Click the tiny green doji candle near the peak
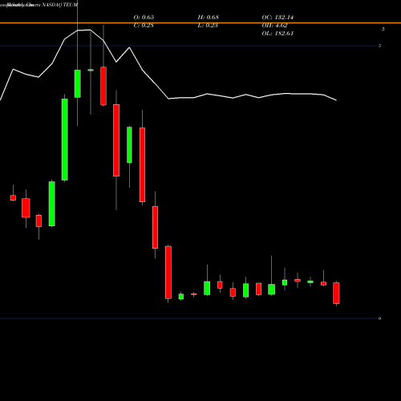Screen dimensions: 401x401 (x=91, y=70)
